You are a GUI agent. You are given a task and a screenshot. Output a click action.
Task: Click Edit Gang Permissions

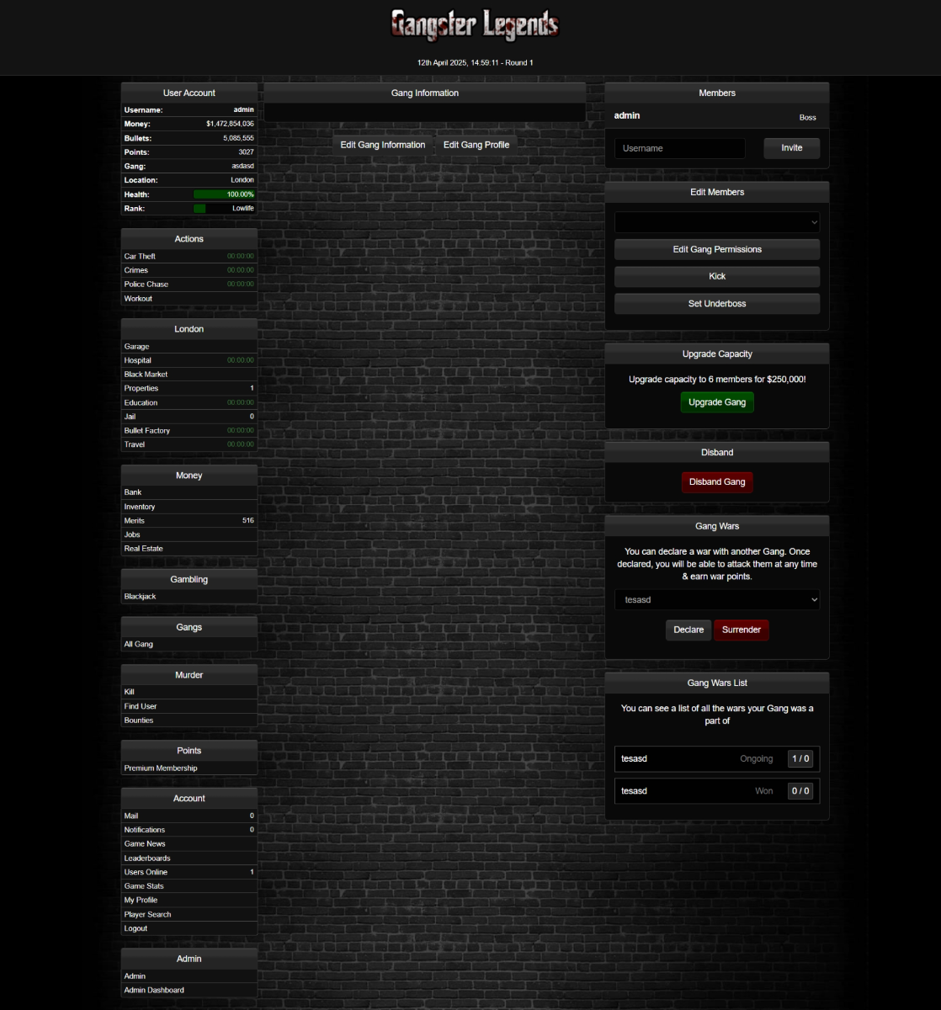point(716,250)
